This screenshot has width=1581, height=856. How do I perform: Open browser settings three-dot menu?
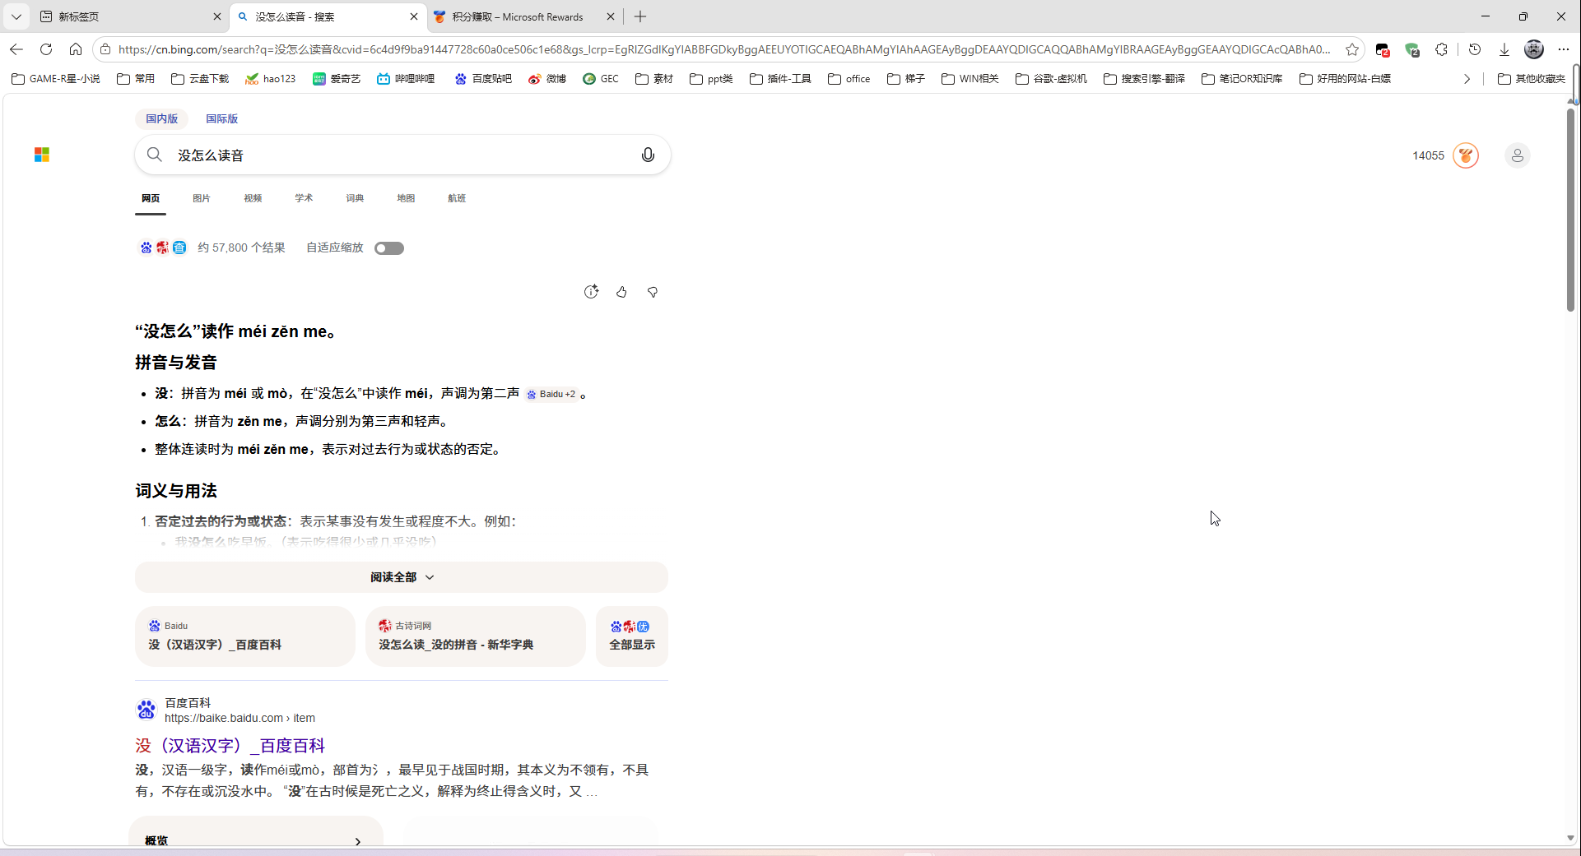pyautogui.click(x=1564, y=49)
